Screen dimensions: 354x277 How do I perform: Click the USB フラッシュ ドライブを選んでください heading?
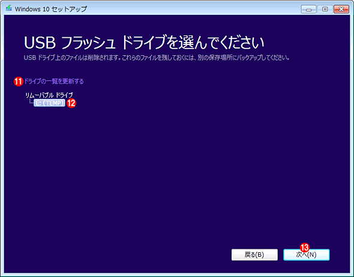[144, 43]
